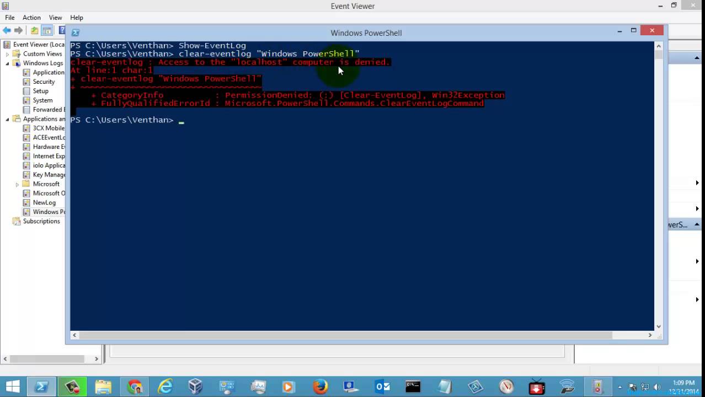Viewport: 705px width, 397px height.
Task: Click PowerShell horizontal scrollbar left arrow
Action: [74, 335]
